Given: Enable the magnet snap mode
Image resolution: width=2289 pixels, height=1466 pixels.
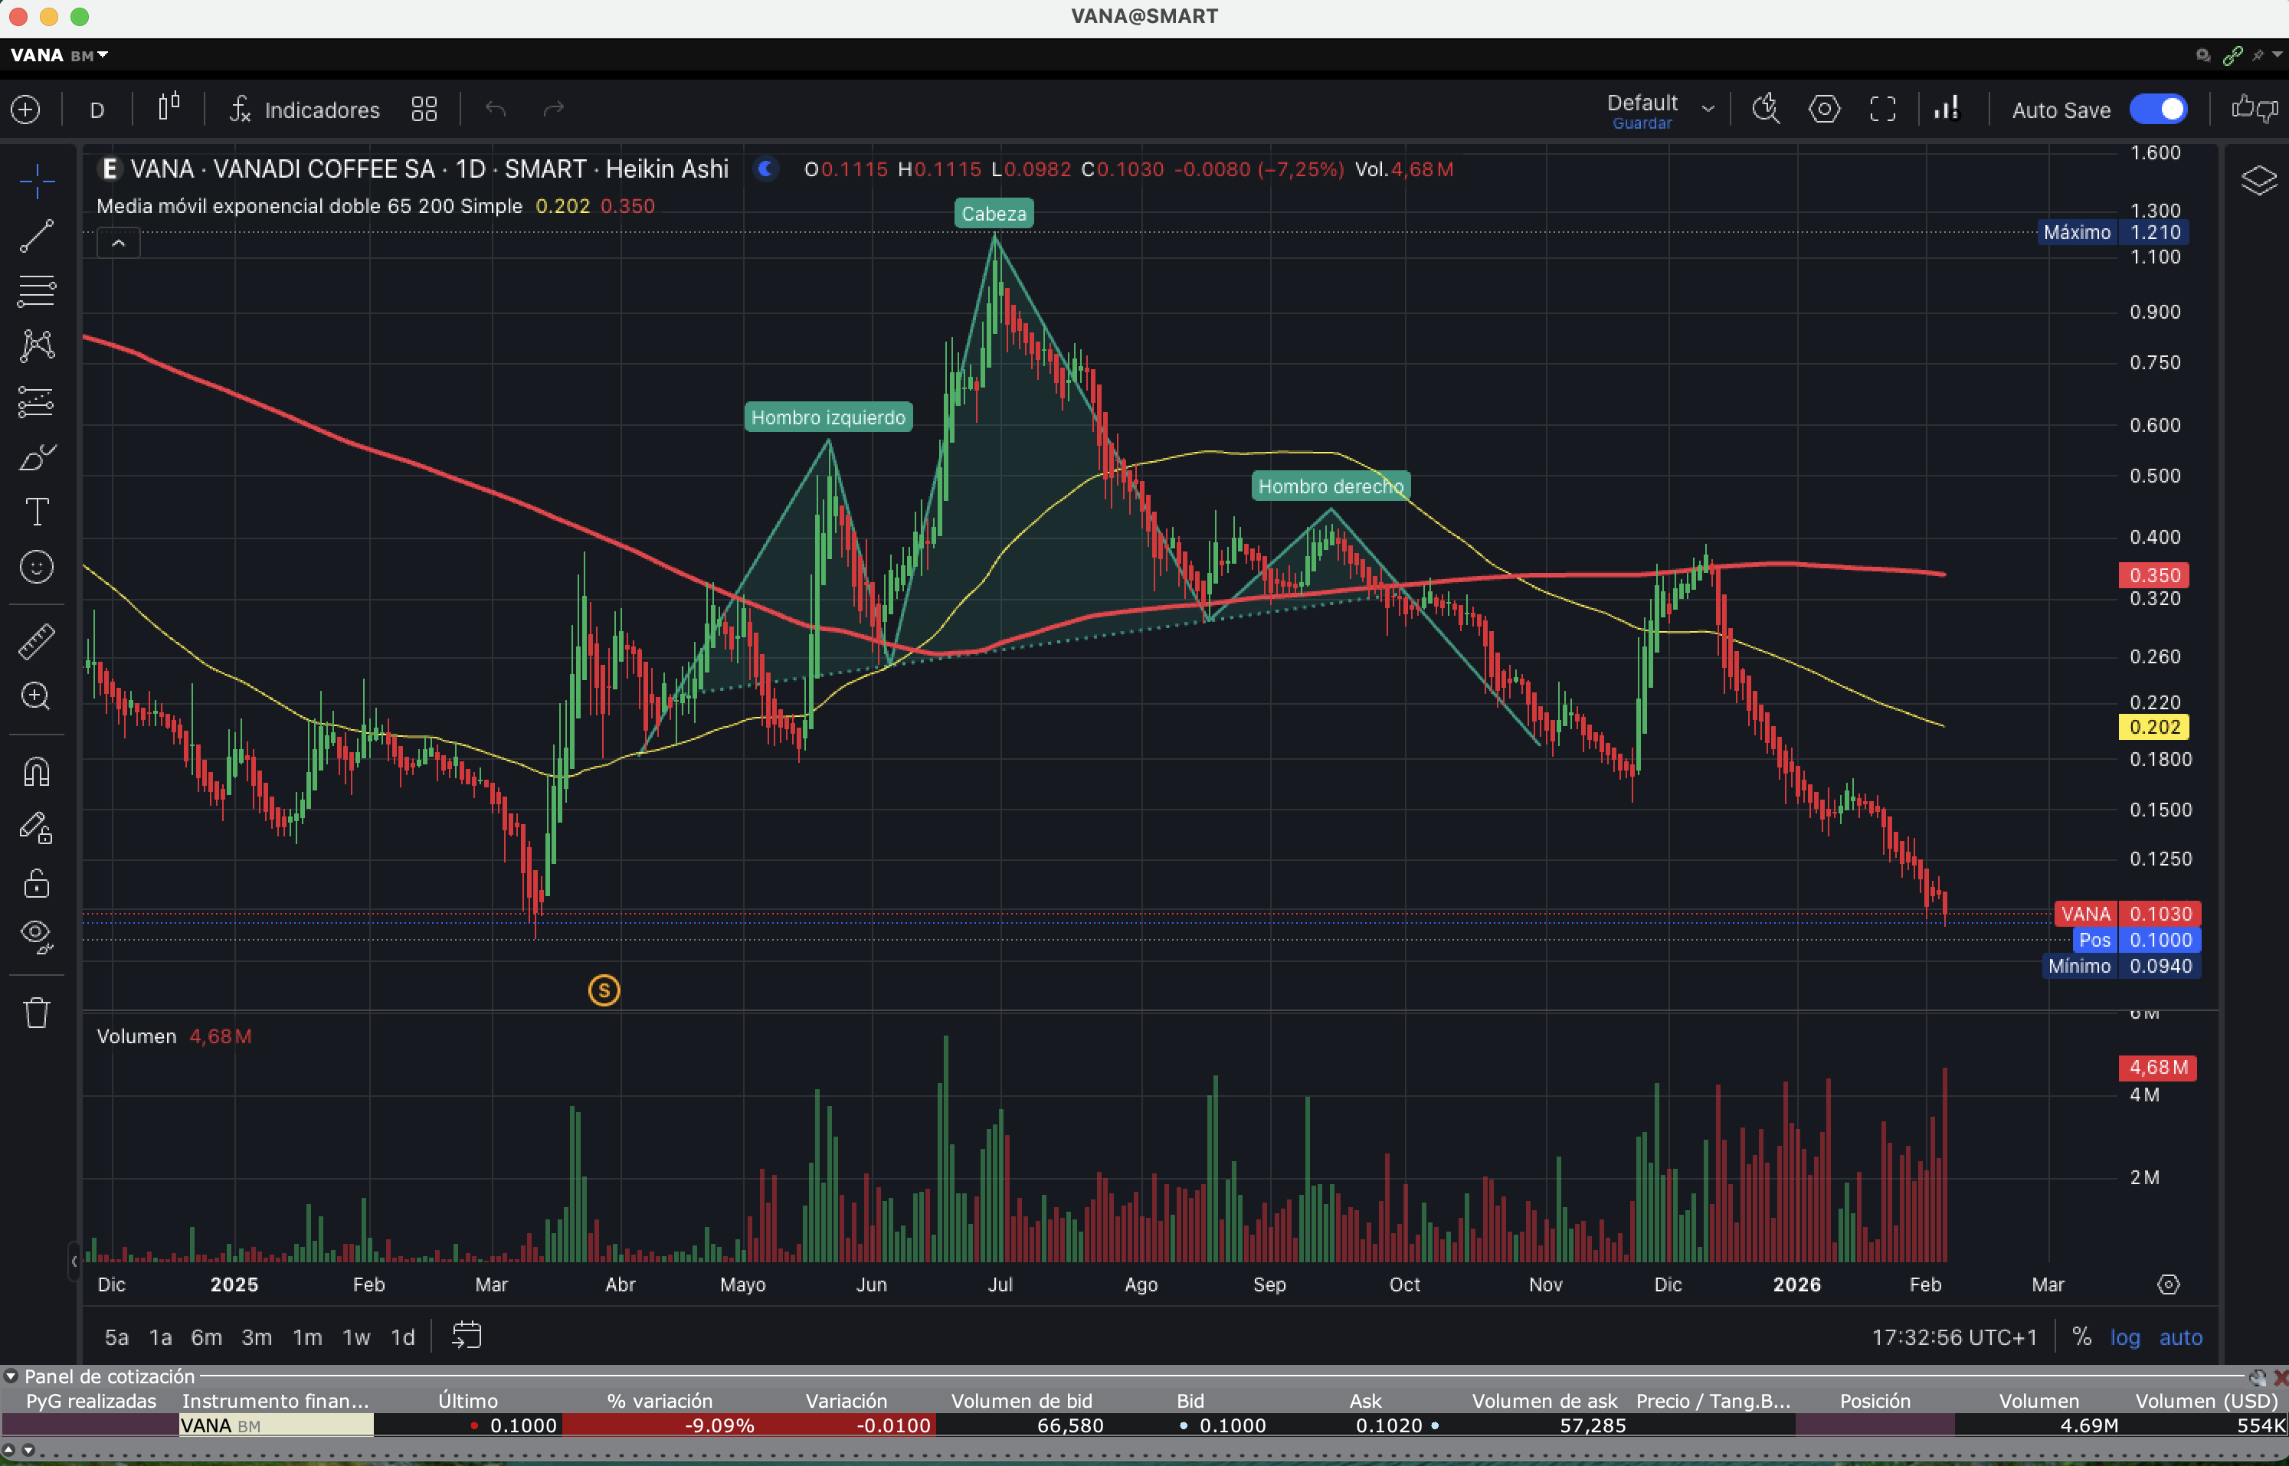Looking at the screenshot, I should click(36, 771).
